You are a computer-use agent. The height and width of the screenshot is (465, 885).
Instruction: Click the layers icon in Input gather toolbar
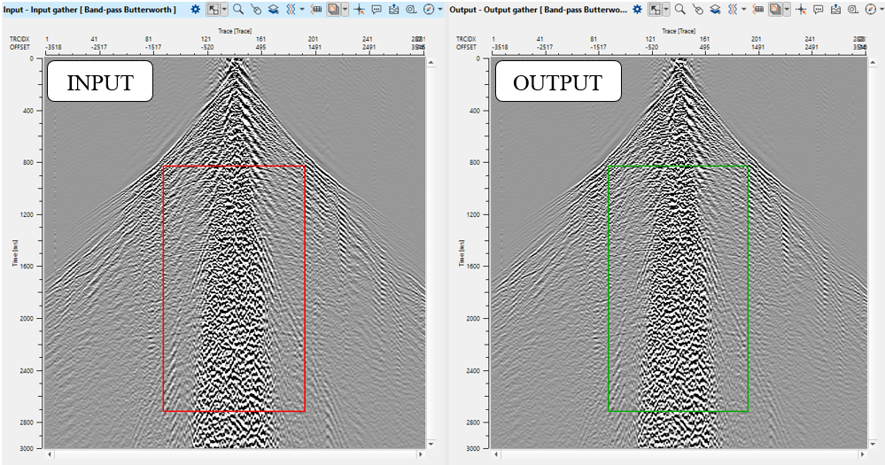[273, 9]
